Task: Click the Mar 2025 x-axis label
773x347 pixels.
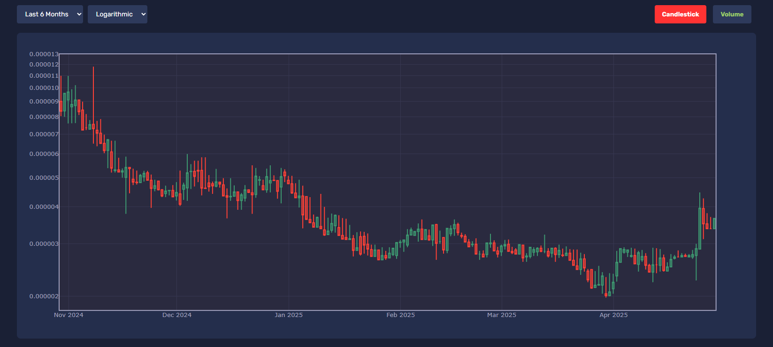Action: point(502,315)
